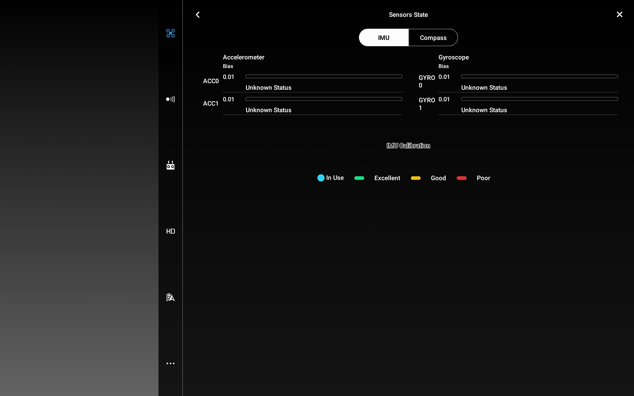Click the Excellent legend label
Image resolution: width=634 pixels, height=396 pixels.
click(x=387, y=178)
